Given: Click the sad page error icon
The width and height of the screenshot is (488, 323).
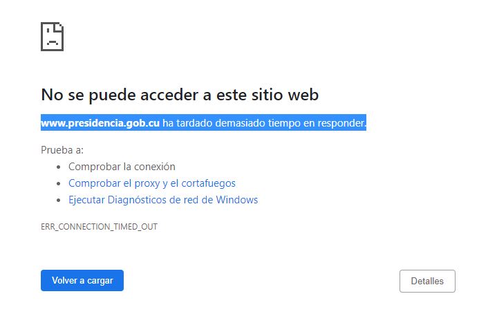Looking at the screenshot, I should 53,36.
